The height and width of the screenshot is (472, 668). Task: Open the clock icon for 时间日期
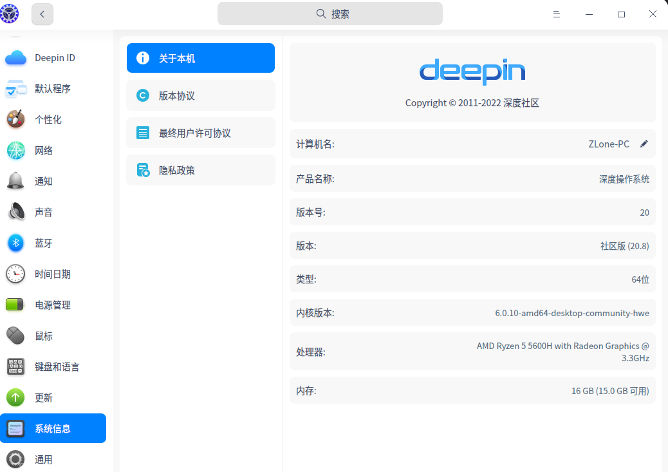click(15, 274)
